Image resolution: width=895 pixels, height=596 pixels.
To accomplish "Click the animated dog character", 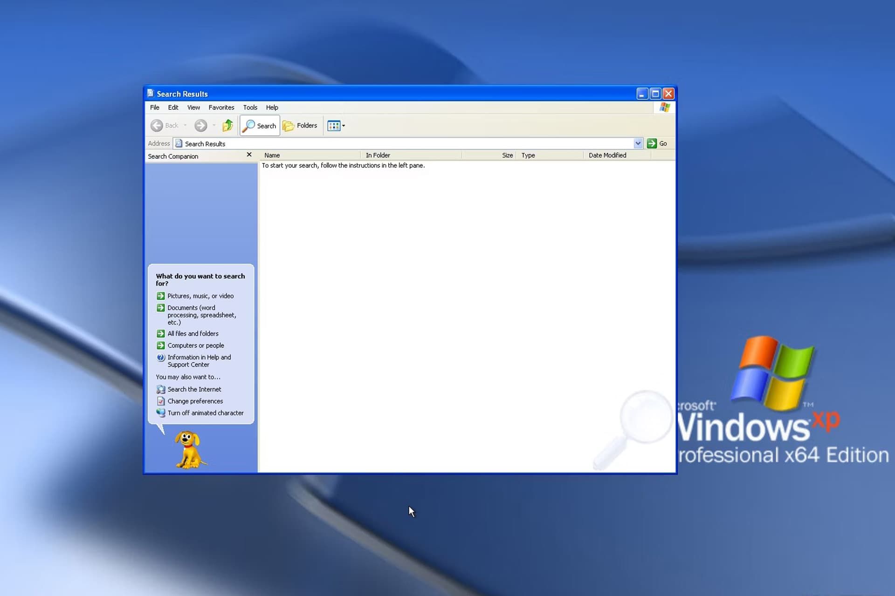I will [189, 449].
